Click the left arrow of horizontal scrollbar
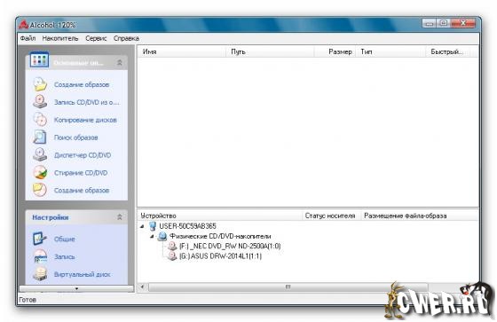Viewport: 497px width, 322px height. click(142, 287)
